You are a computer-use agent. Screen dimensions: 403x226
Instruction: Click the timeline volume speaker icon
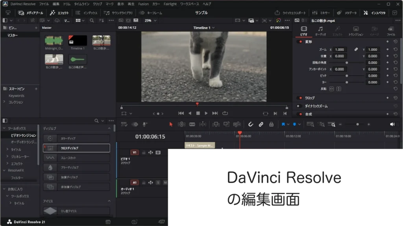[x=392, y=124]
